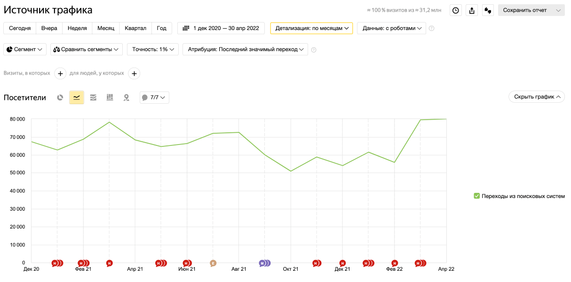Collapse chart with 'Скрыть график'
Image resolution: width=571 pixels, height=282 pixels.
(536, 97)
